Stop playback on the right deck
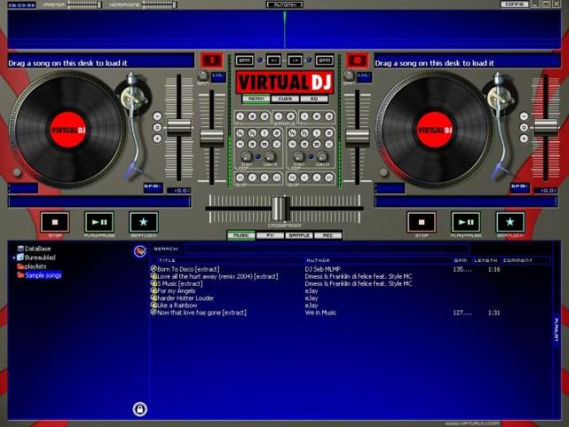This screenshot has width=569, height=427. [x=422, y=221]
